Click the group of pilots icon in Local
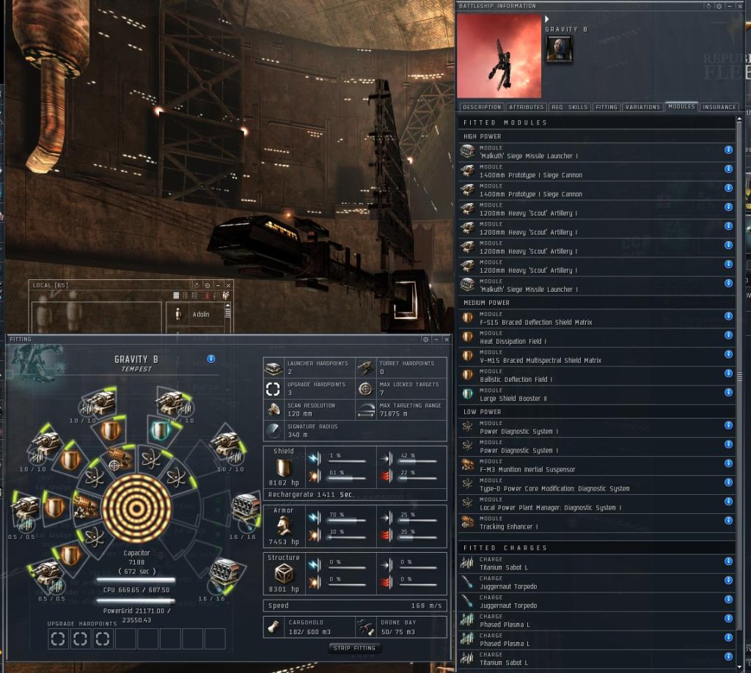Image resolution: width=751 pixels, height=673 pixels. (226, 296)
